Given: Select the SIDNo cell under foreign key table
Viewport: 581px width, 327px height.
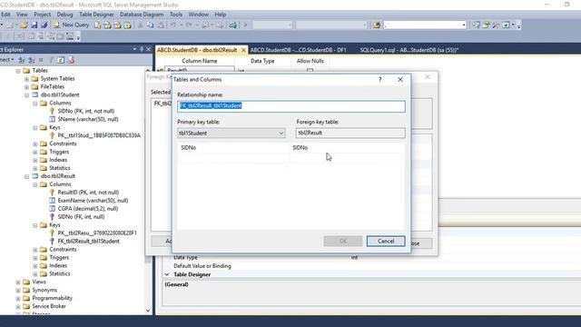Looking at the screenshot, I should (x=346, y=148).
